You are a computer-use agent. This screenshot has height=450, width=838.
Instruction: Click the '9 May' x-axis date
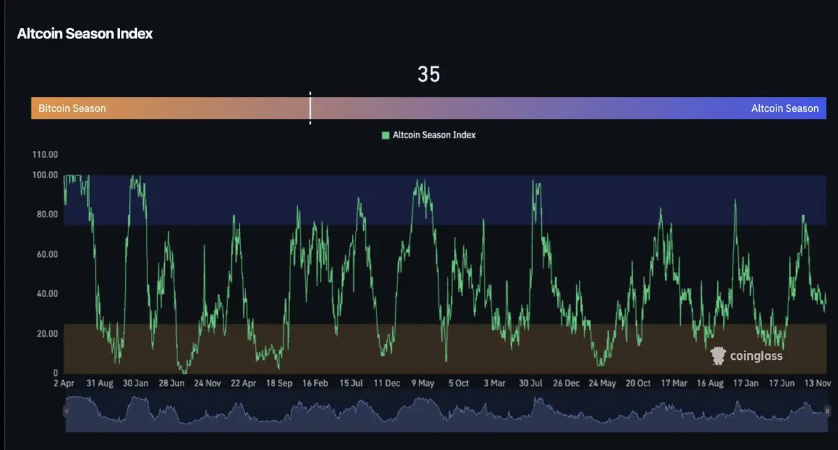[423, 384]
